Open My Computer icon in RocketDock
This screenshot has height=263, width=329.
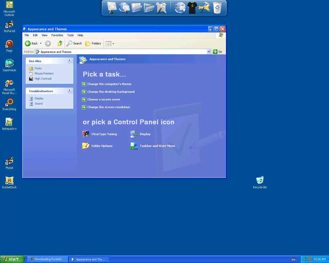pos(112,7)
